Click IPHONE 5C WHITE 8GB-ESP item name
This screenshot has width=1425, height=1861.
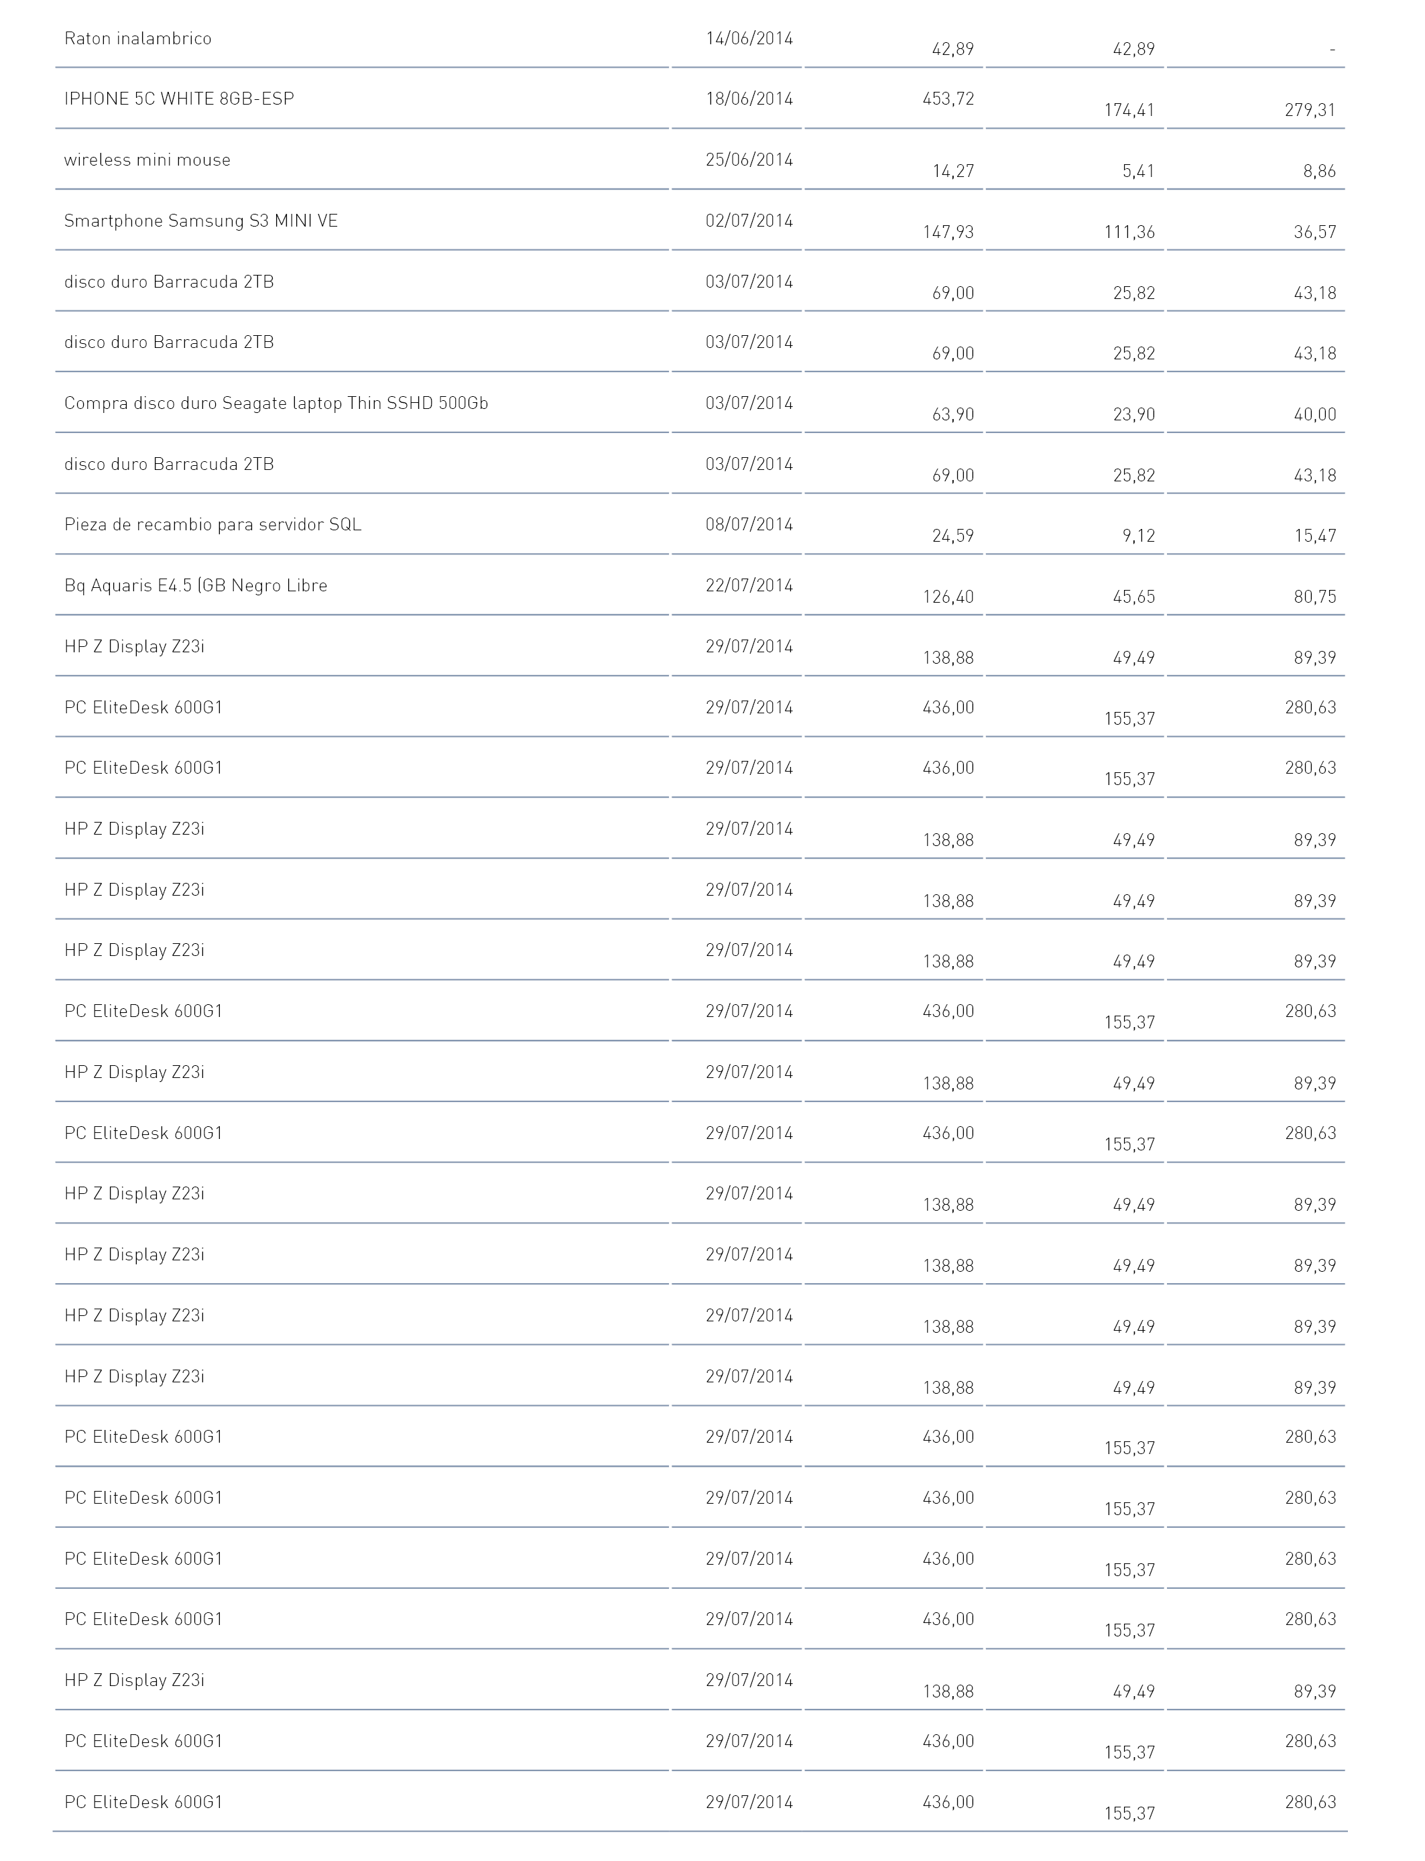(179, 99)
